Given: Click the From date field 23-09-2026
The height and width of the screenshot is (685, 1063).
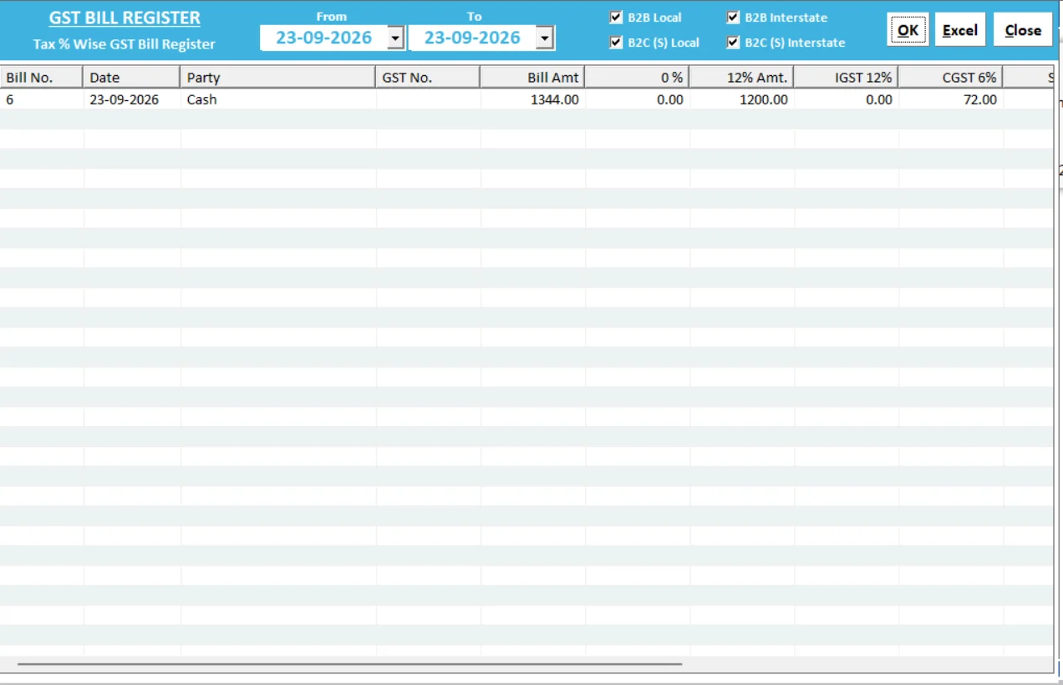Looking at the screenshot, I should 324,38.
